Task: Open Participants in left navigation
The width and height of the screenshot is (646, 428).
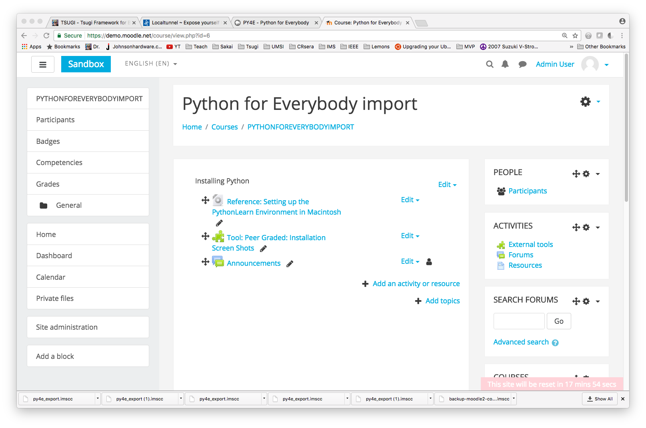Action: 88,120
